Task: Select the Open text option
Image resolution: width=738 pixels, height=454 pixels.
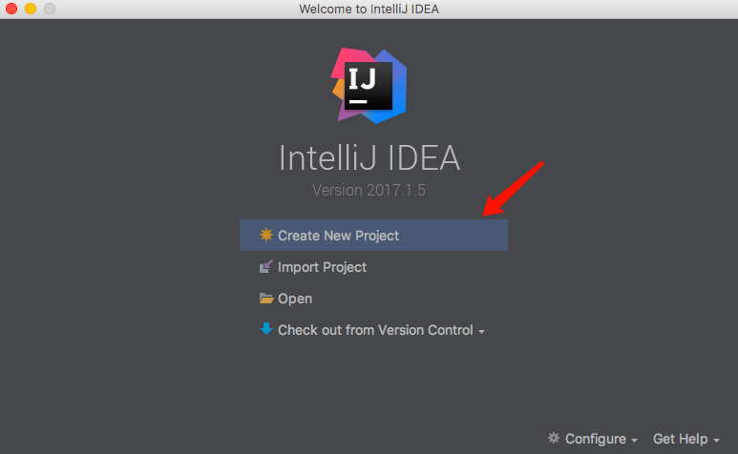Action: coord(295,299)
